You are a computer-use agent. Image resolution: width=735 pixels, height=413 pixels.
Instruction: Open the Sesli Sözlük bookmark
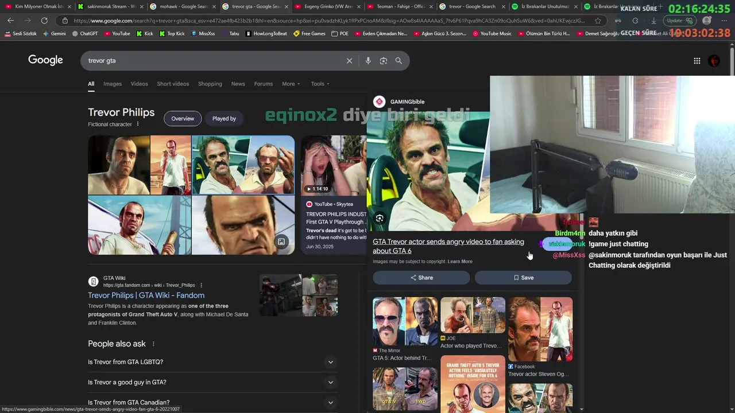point(21,34)
